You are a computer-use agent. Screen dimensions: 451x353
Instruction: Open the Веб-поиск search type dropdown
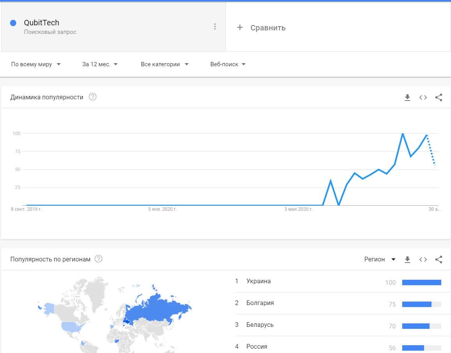228,64
